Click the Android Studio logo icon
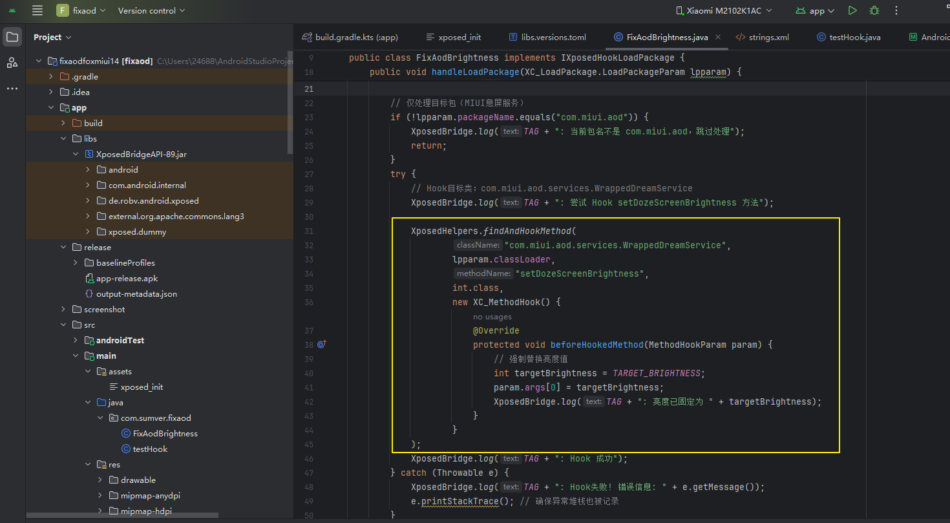The image size is (950, 523). pyautogui.click(x=12, y=10)
